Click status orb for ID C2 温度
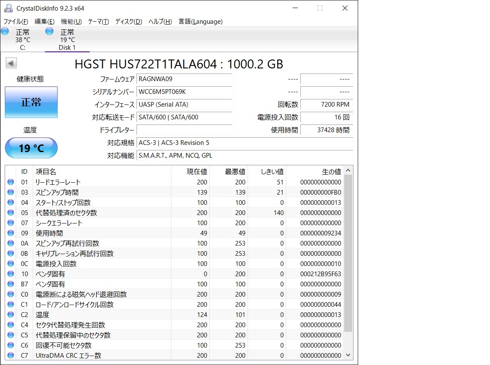This screenshot has height=365, width=490. (11, 314)
